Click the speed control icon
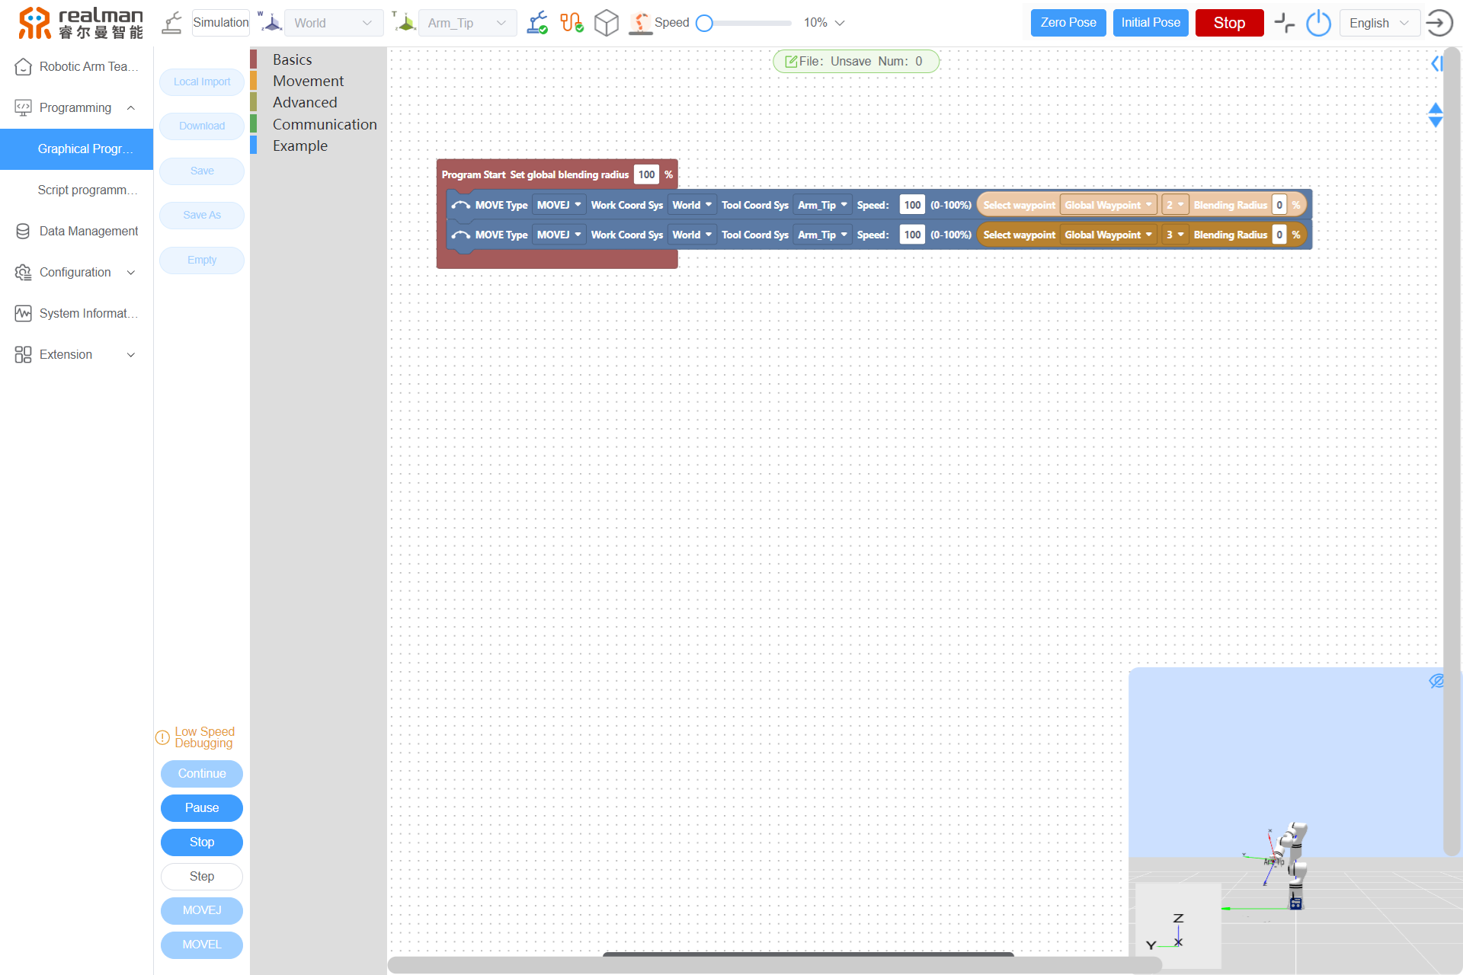 tap(641, 22)
